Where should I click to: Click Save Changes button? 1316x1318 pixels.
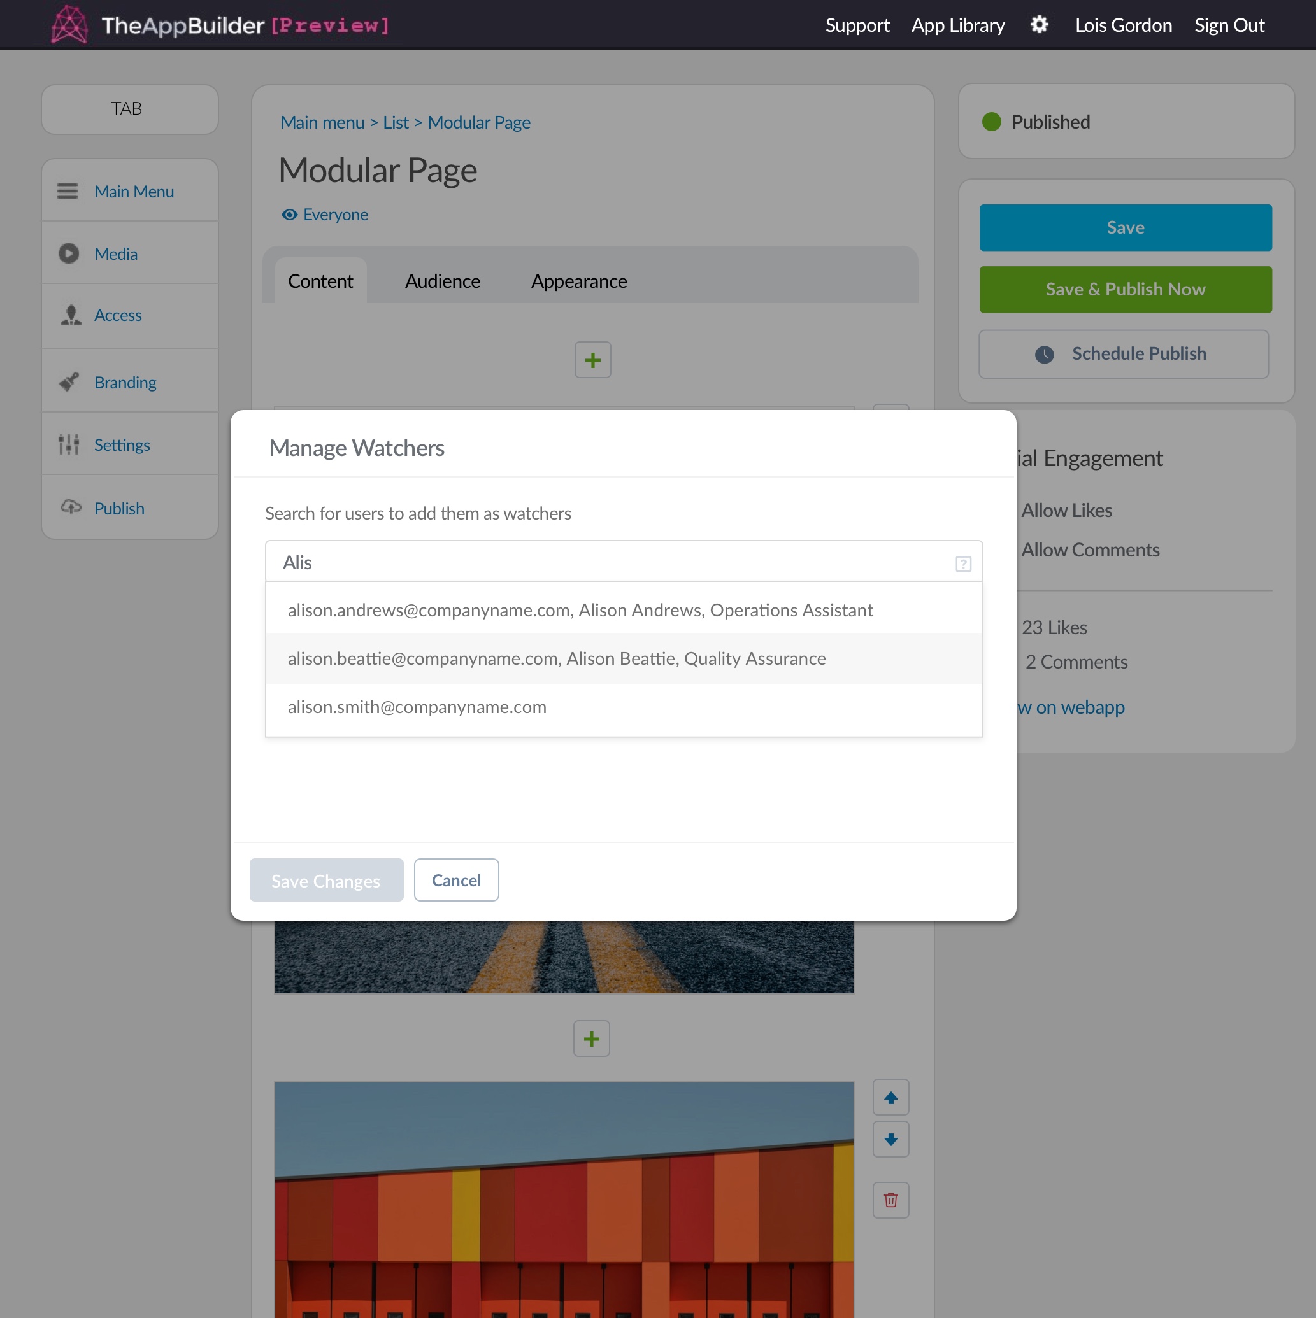pos(325,878)
